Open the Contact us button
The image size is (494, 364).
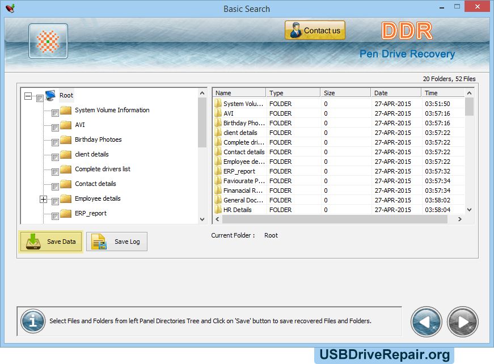pyautogui.click(x=315, y=30)
